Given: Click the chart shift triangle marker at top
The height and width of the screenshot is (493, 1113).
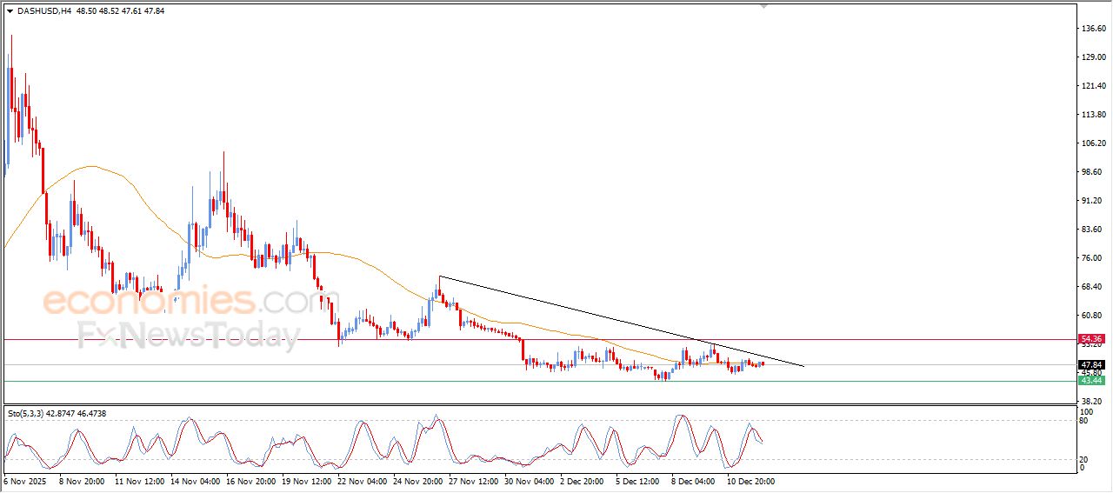Looking at the screenshot, I should coord(764,6).
